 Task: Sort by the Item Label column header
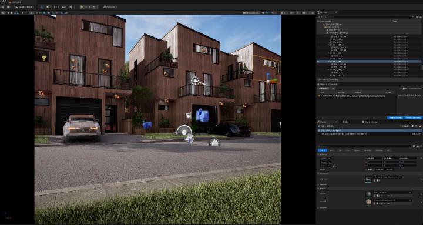pyautogui.click(x=326, y=21)
